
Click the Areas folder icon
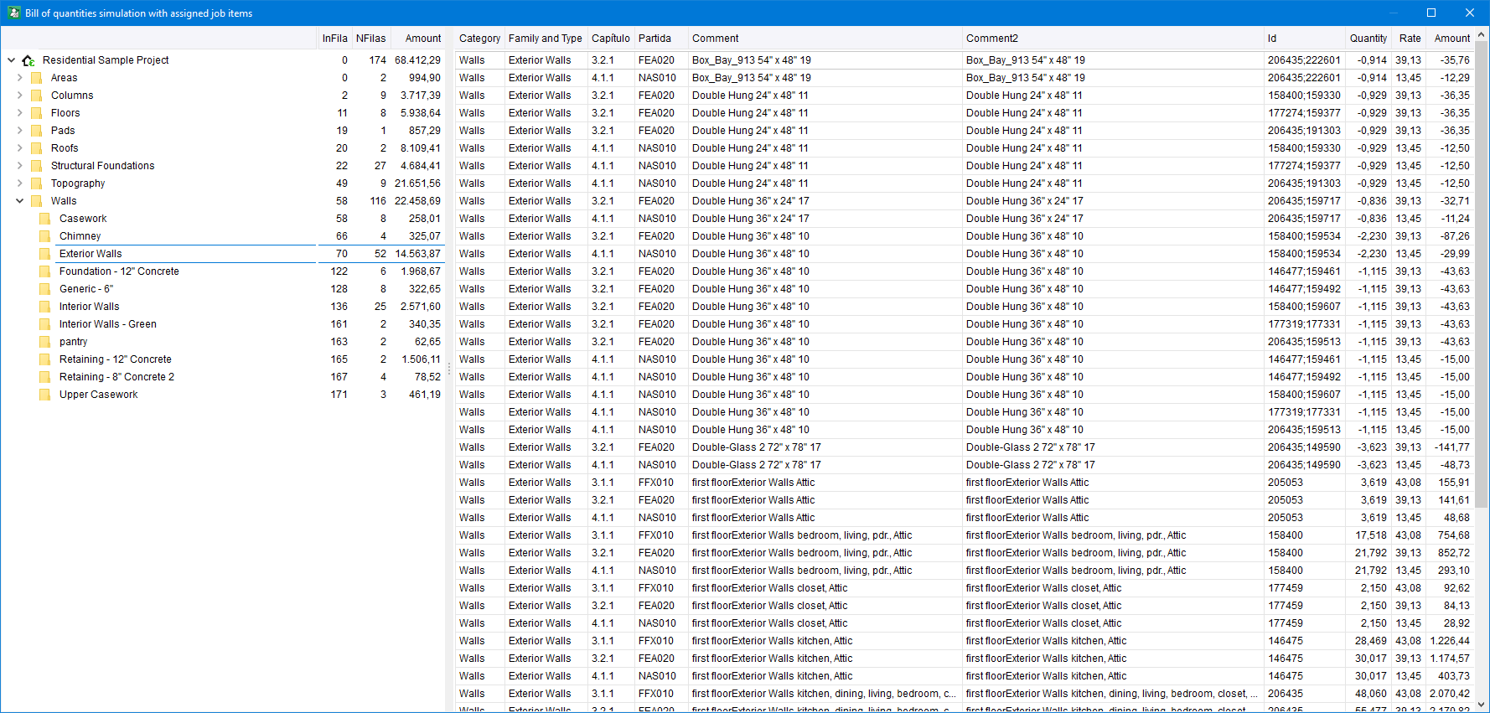(x=36, y=78)
